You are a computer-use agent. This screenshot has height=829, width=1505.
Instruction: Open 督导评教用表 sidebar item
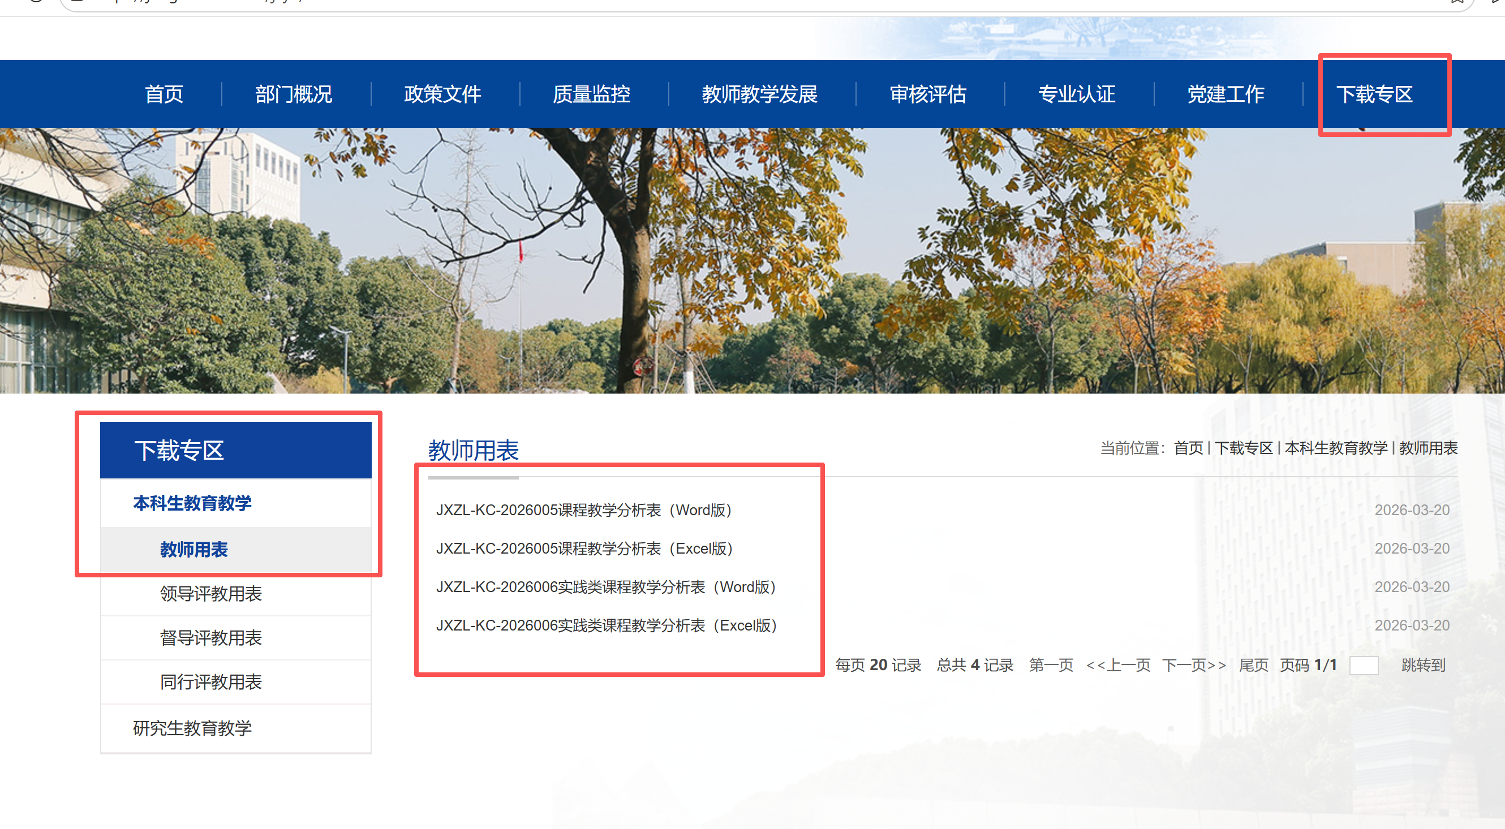pyautogui.click(x=211, y=637)
